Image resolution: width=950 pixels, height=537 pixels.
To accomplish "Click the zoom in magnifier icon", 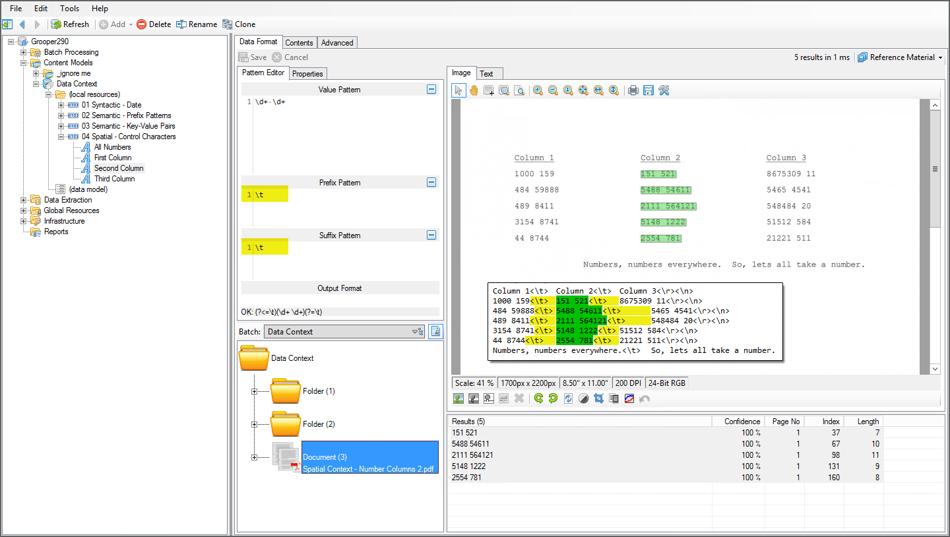I will tap(538, 90).
